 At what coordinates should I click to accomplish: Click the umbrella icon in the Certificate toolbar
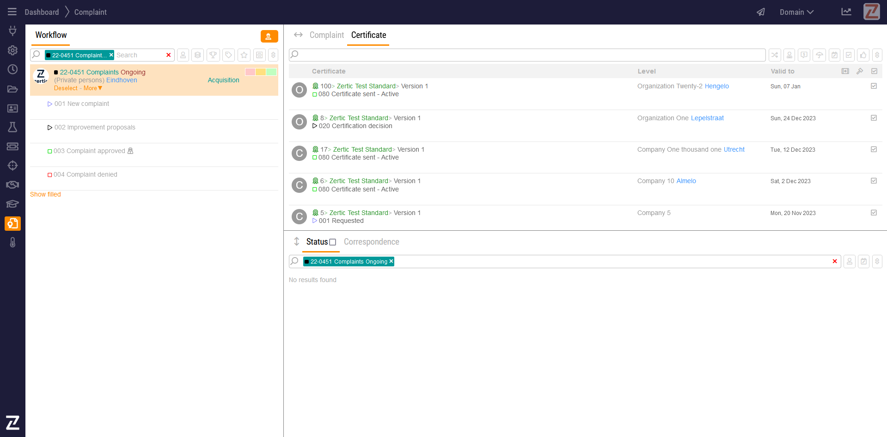(820, 55)
